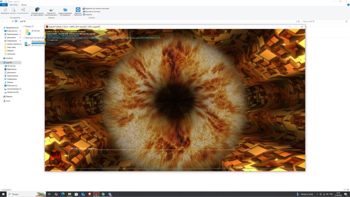The image size is (350, 197).
Task: Switch Explorer to large icons view
Action: [x=348, y=190]
